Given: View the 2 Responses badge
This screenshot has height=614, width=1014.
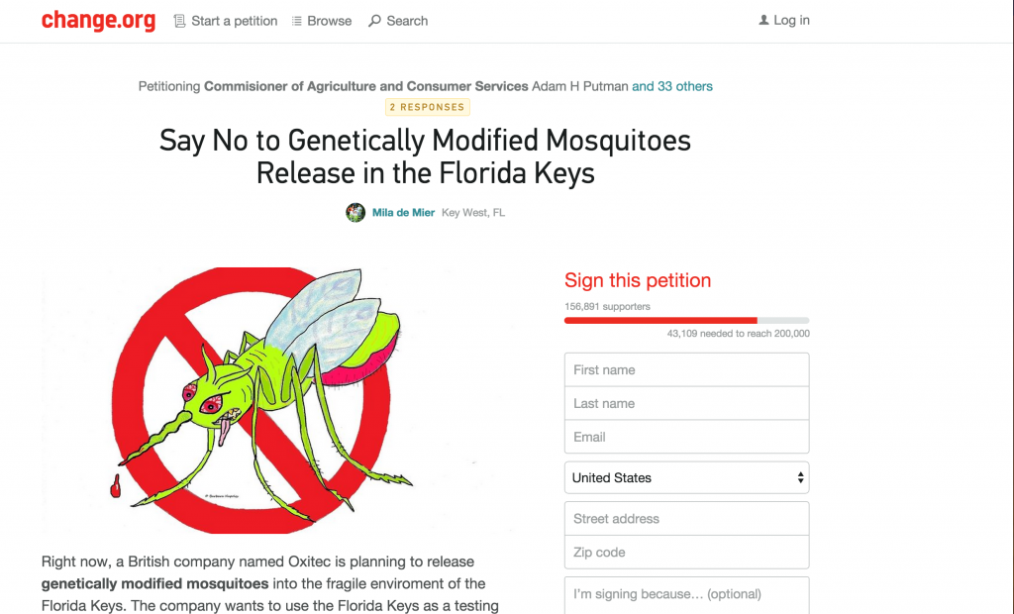Looking at the screenshot, I should click(x=428, y=107).
